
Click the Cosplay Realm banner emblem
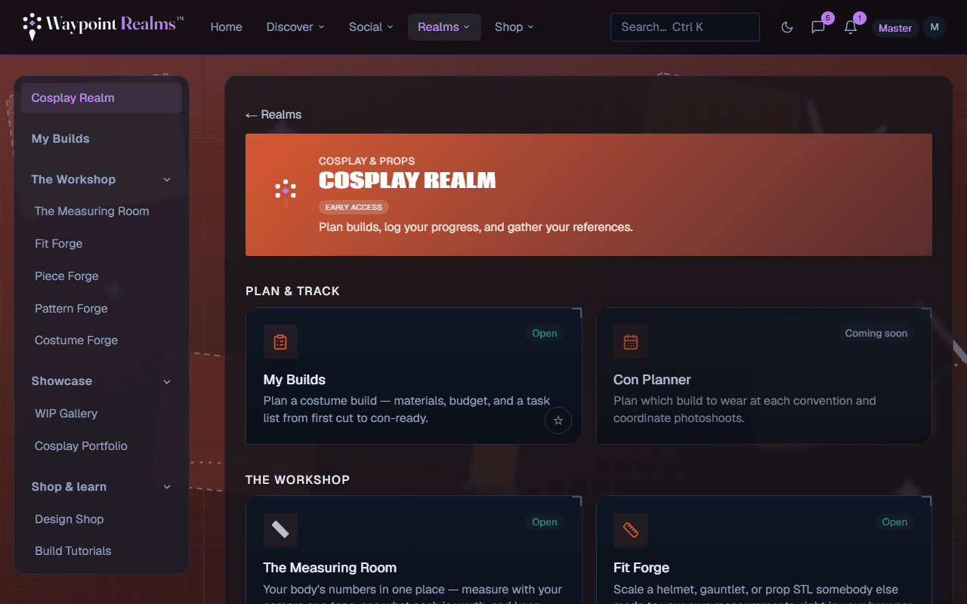(286, 194)
